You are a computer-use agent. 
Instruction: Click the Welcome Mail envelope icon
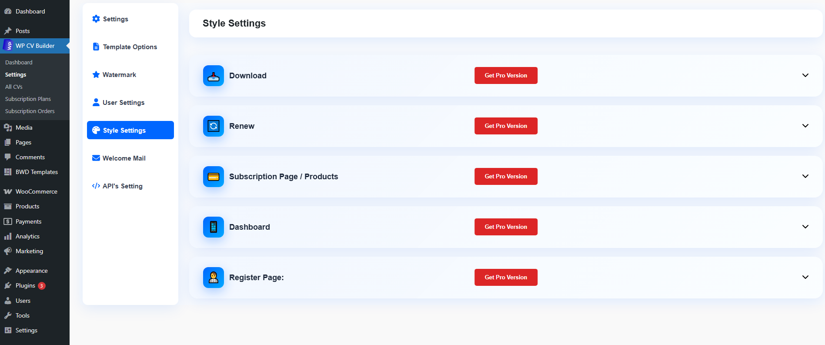[96, 158]
